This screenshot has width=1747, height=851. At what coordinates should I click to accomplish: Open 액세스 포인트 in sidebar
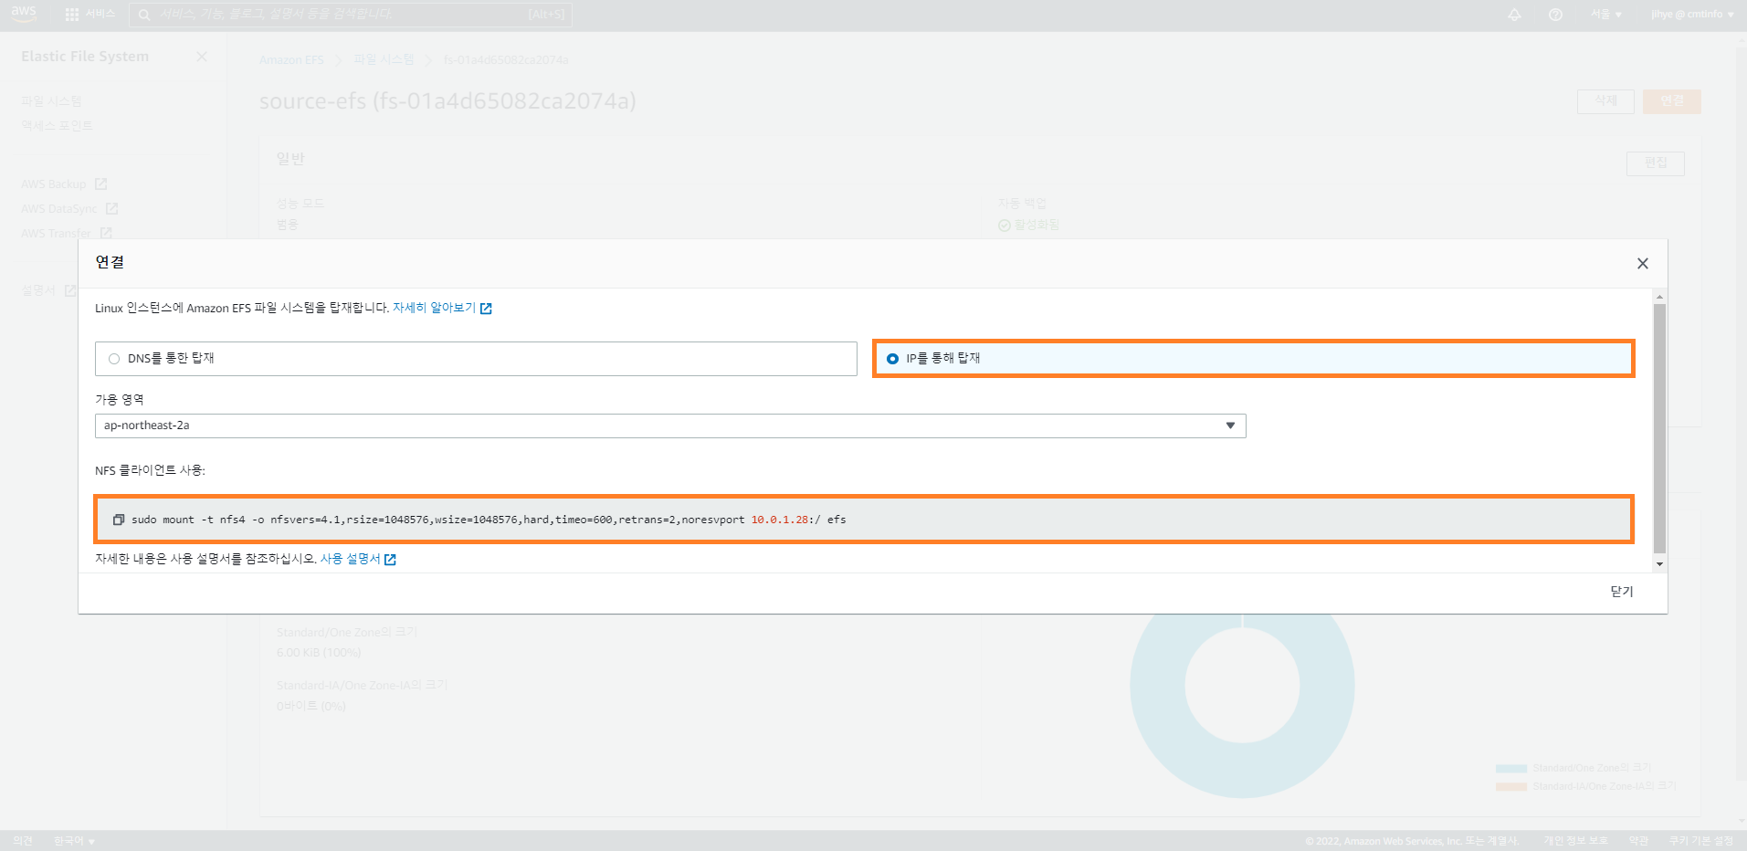coord(57,126)
